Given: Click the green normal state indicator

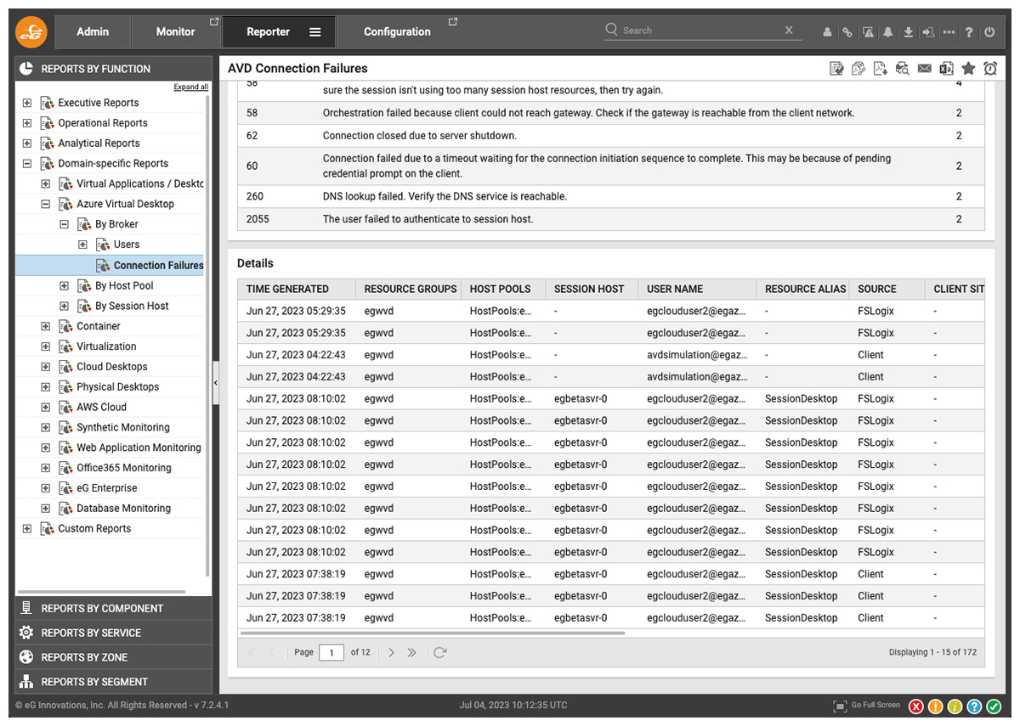Looking at the screenshot, I should [994, 706].
